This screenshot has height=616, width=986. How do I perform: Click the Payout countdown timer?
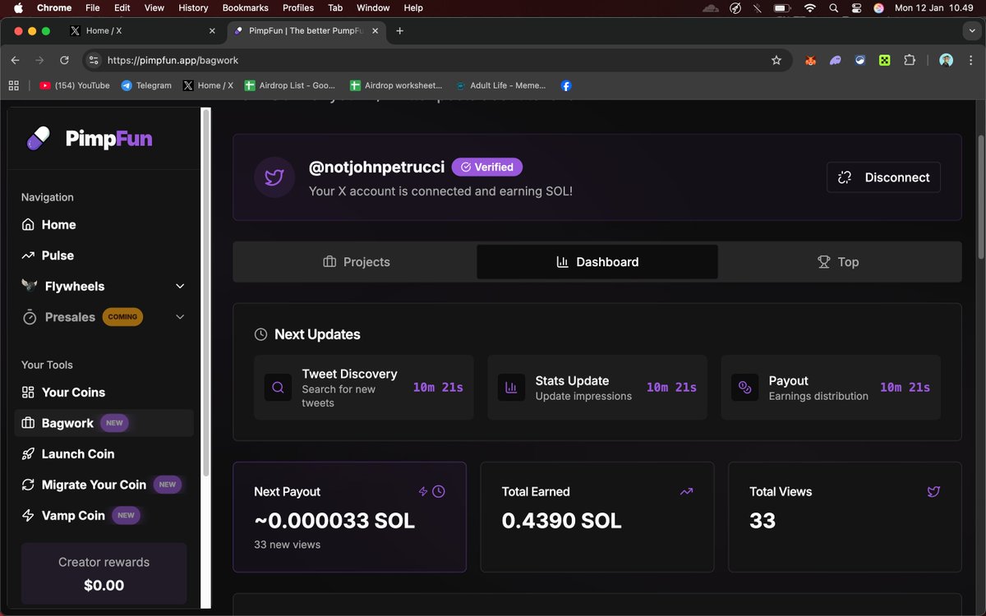pos(905,388)
